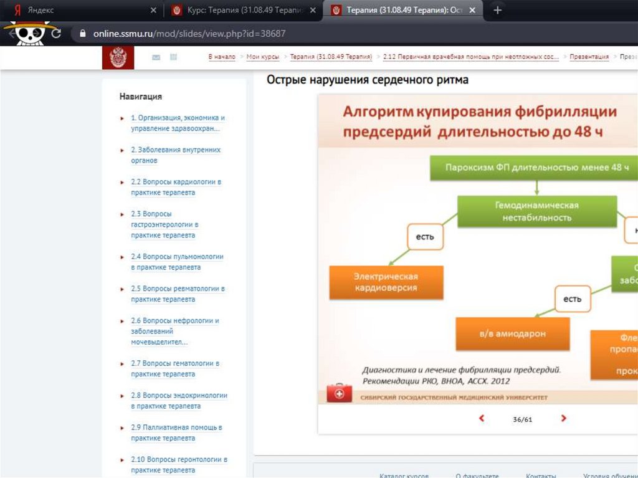Click favicon of the Курс: Терапия tab

pos(176,10)
